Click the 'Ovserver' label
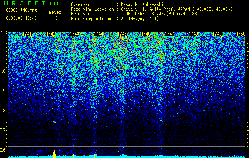The height and width of the screenshot is (158, 249). pos(80,4)
